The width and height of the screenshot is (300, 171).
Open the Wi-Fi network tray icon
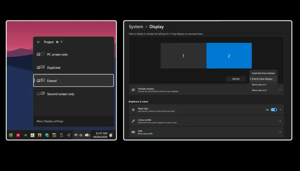(76, 135)
